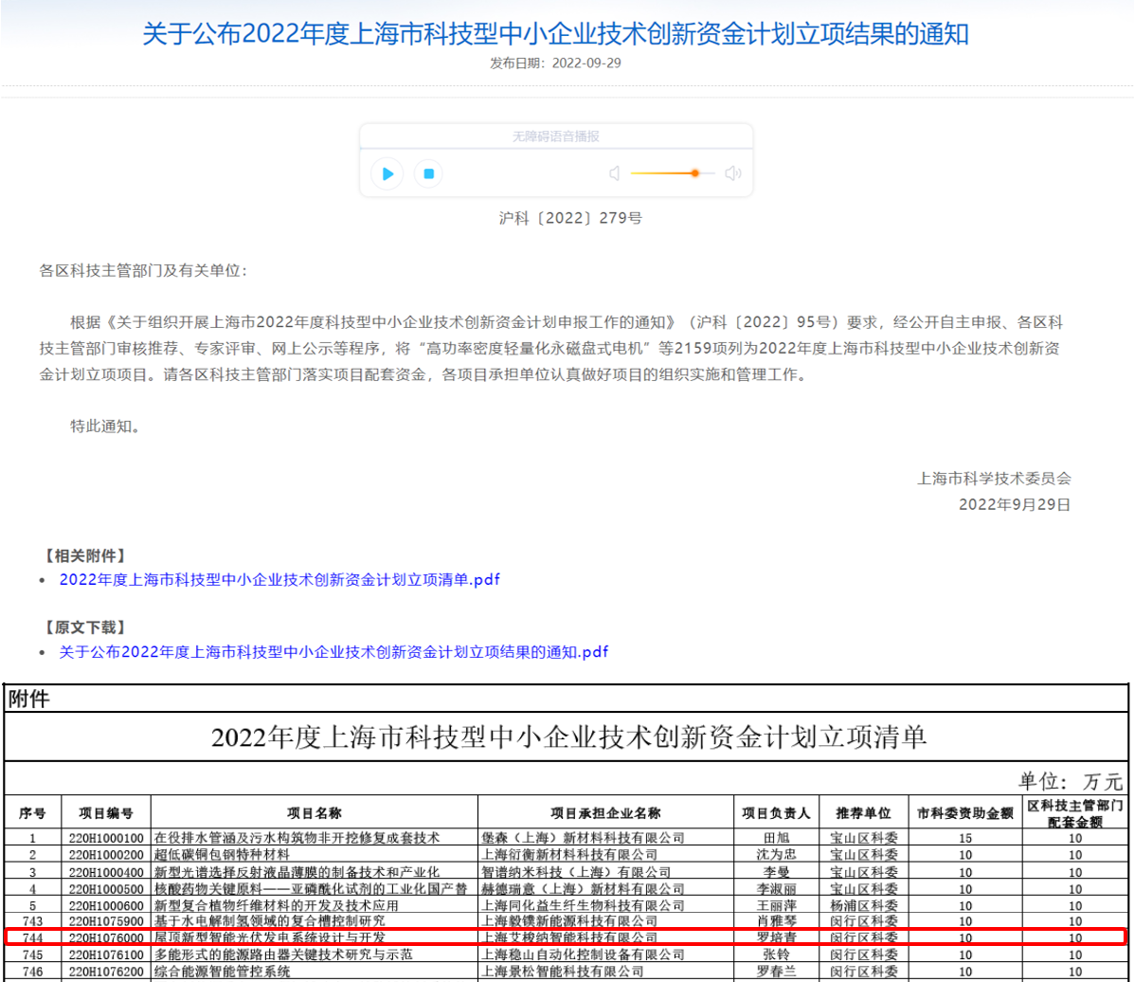The image size is (1134, 982).
Task: Click the low volume speaker icon
Action: click(x=614, y=173)
